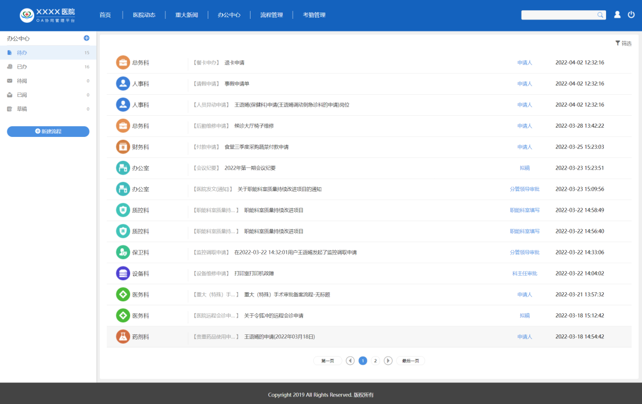Screen dimensions: 642x404
Task: Open the user profile icon
Action: (617, 15)
